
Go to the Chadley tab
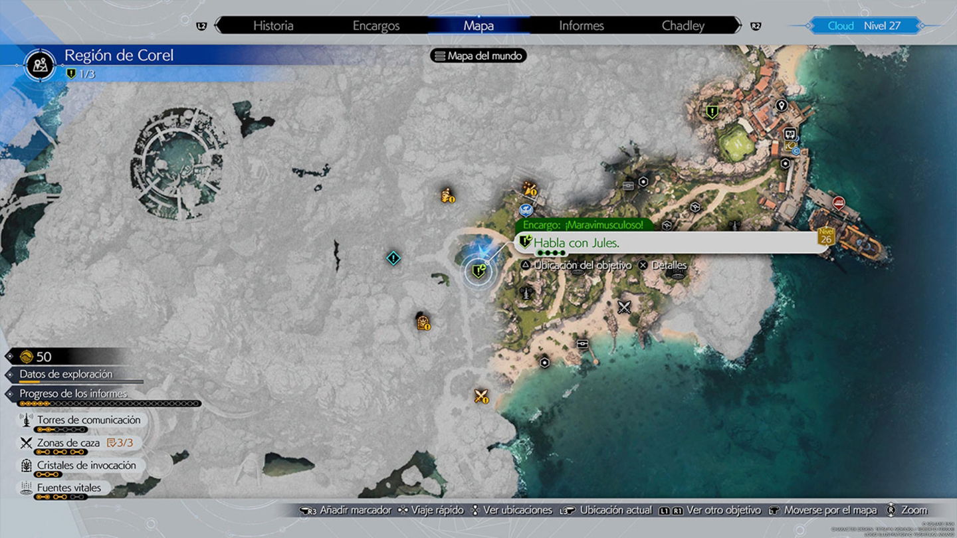pyautogui.click(x=683, y=26)
